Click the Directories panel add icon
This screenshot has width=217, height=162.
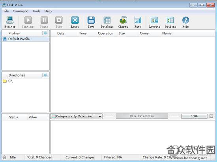tap(45, 75)
